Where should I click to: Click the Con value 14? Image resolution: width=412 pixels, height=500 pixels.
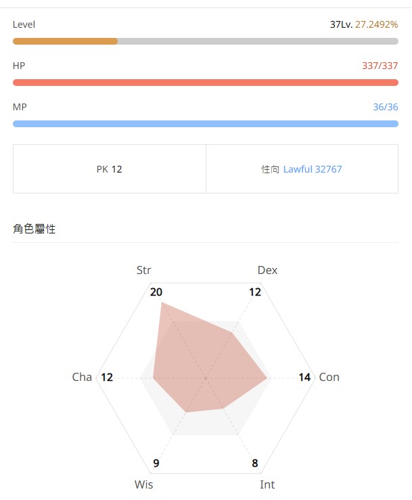point(304,377)
